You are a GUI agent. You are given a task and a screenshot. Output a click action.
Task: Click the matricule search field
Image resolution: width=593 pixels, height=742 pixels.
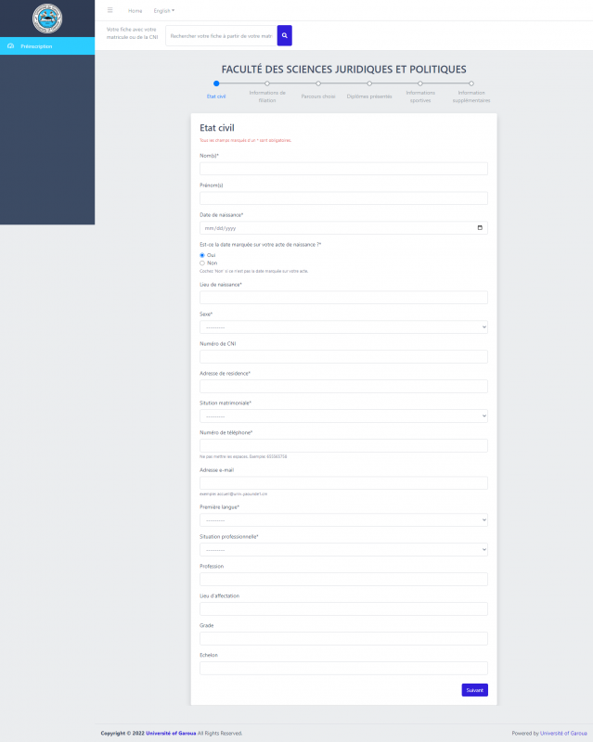tap(221, 35)
